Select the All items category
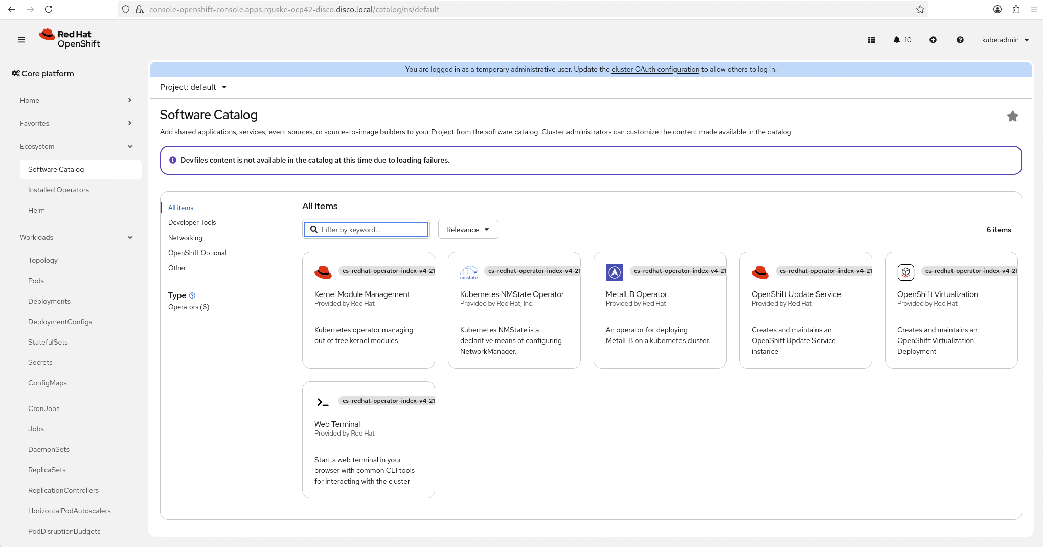1043x547 pixels. [x=180, y=208]
